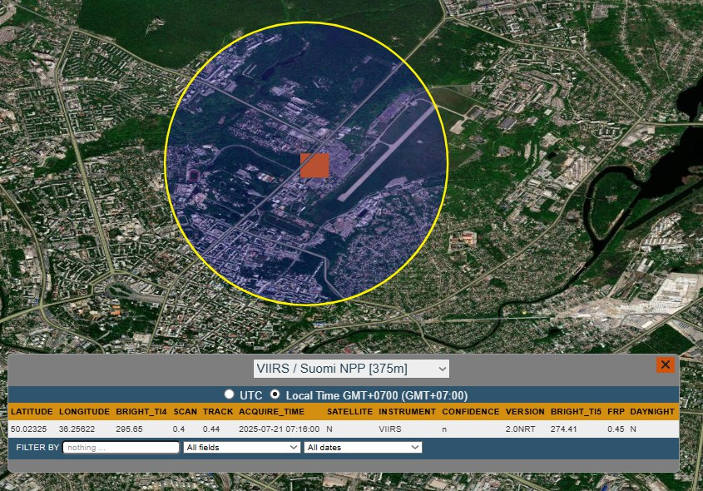
Task: Open the All fields dropdown
Action: (x=241, y=448)
